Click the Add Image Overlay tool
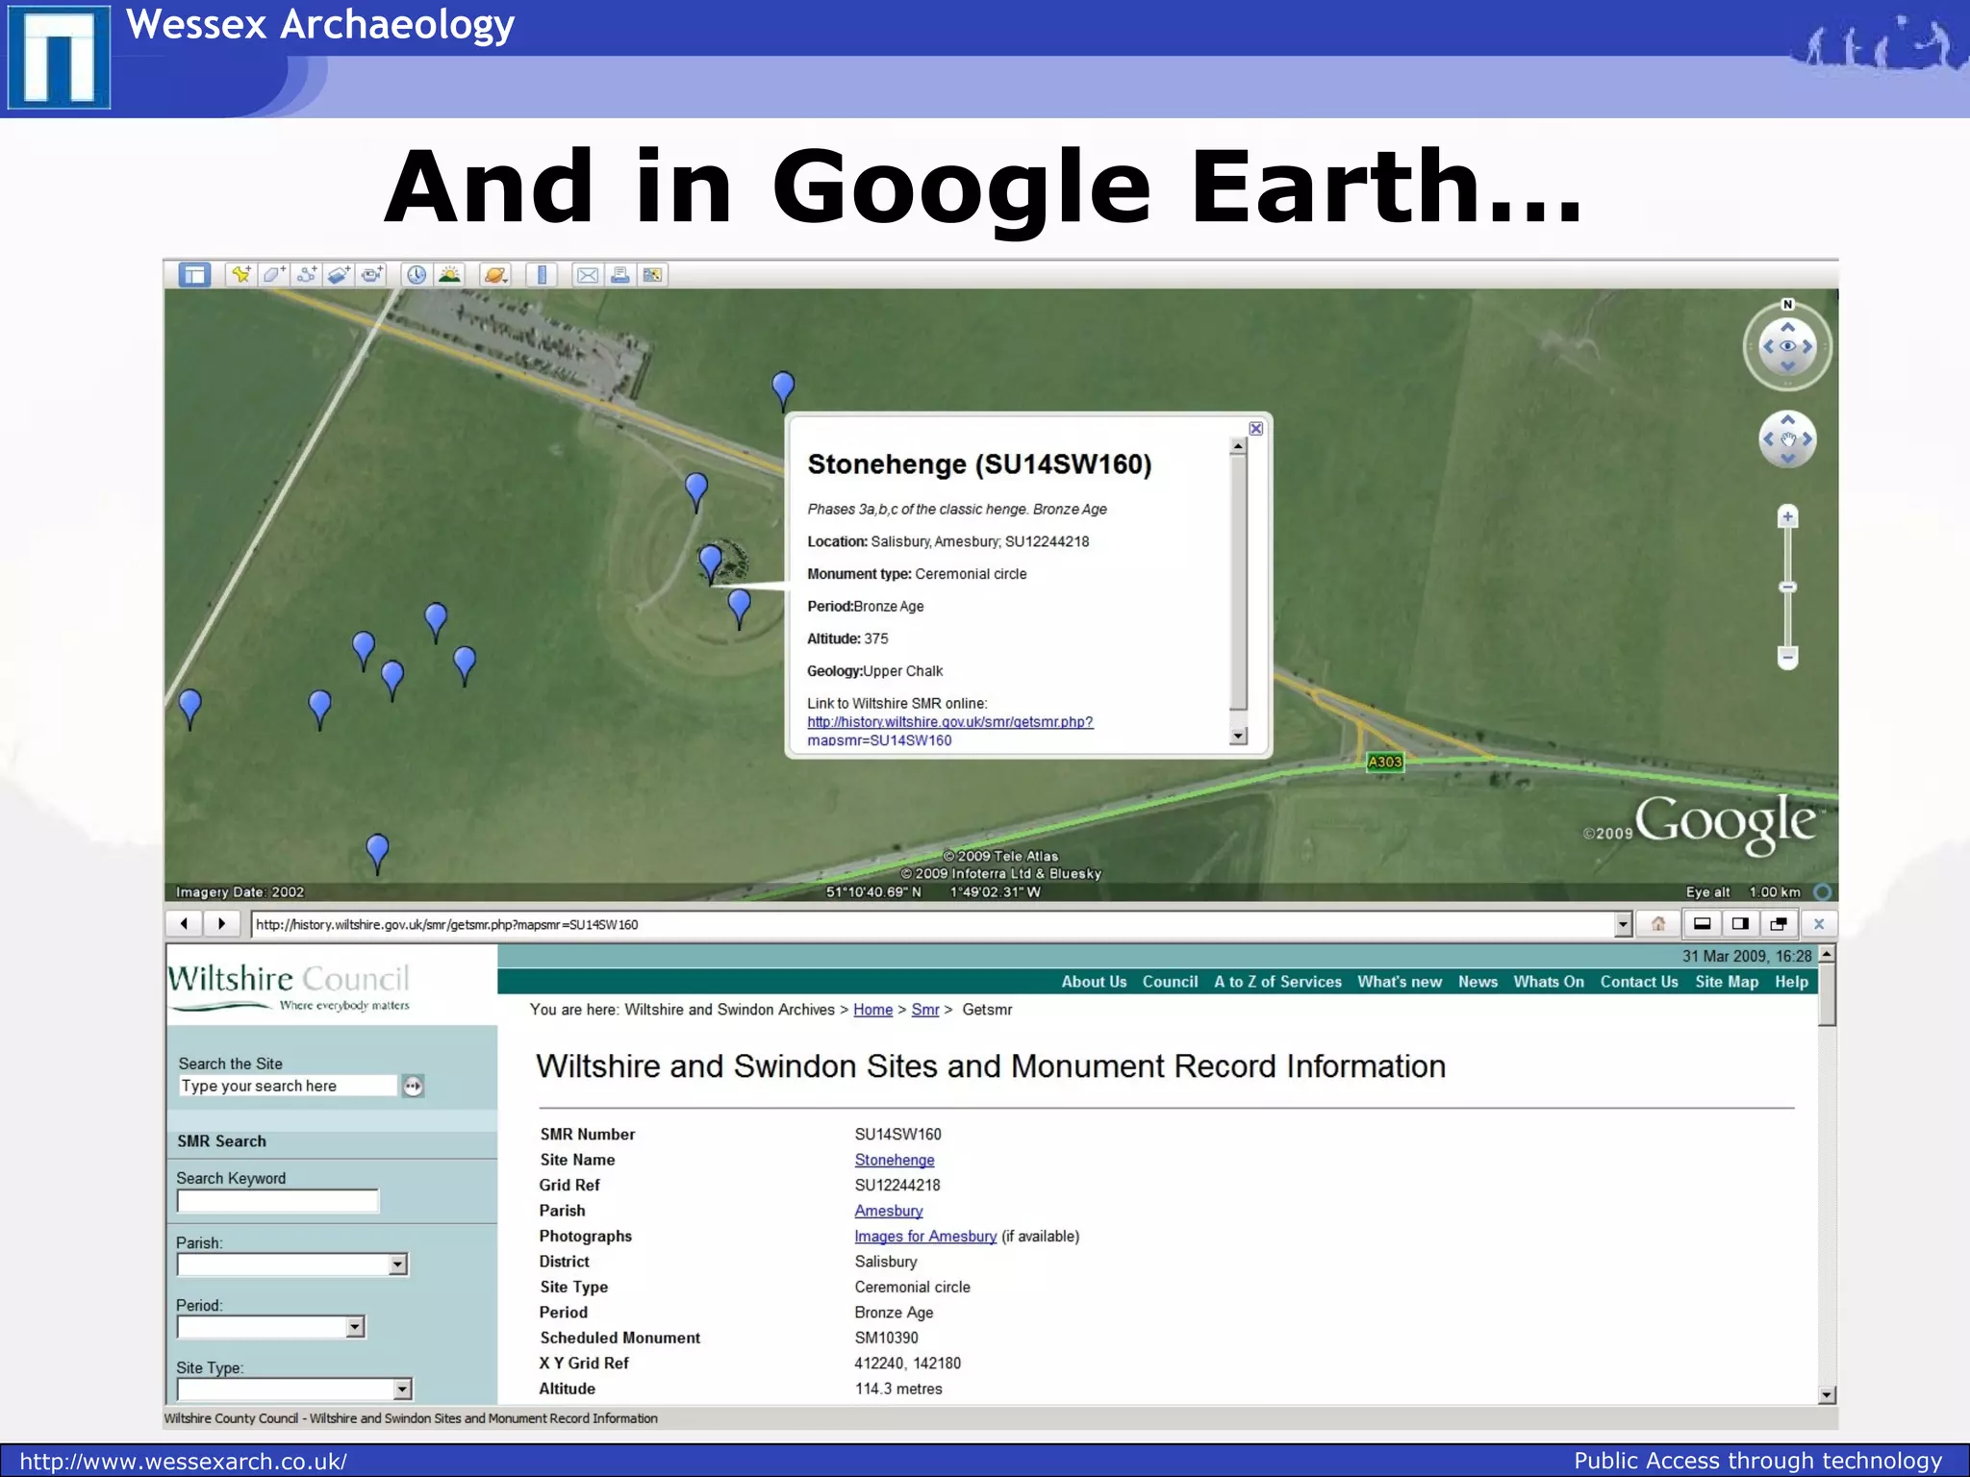The height and width of the screenshot is (1477, 1970). [339, 275]
